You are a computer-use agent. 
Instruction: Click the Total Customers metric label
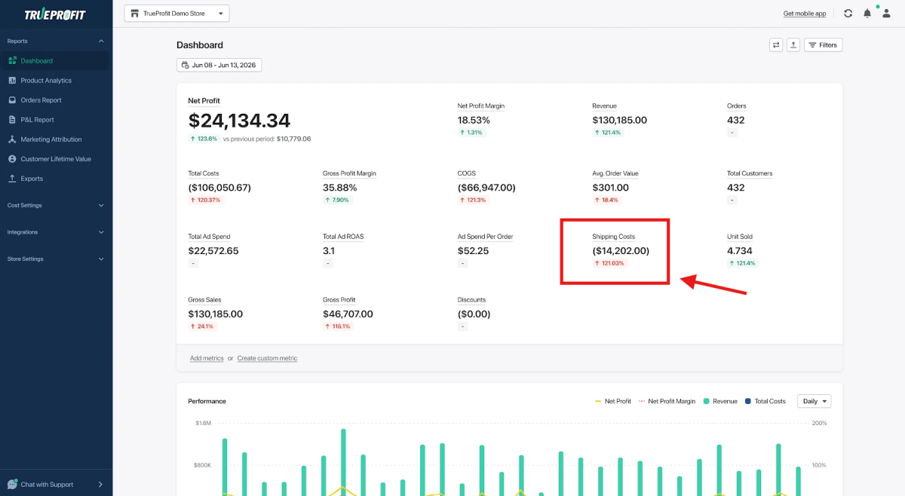(750, 173)
